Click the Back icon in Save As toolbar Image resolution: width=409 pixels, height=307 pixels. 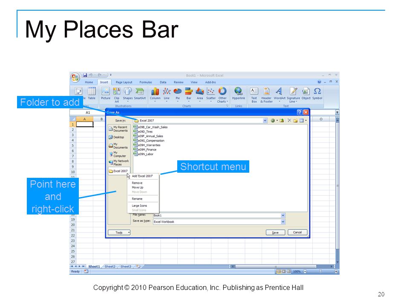pos(273,120)
